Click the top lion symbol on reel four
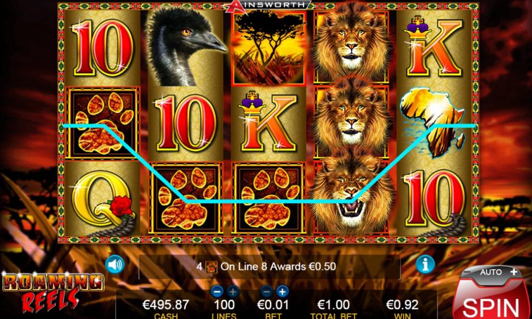532x319 pixels. pyautogui.click(x=351, y=44)
